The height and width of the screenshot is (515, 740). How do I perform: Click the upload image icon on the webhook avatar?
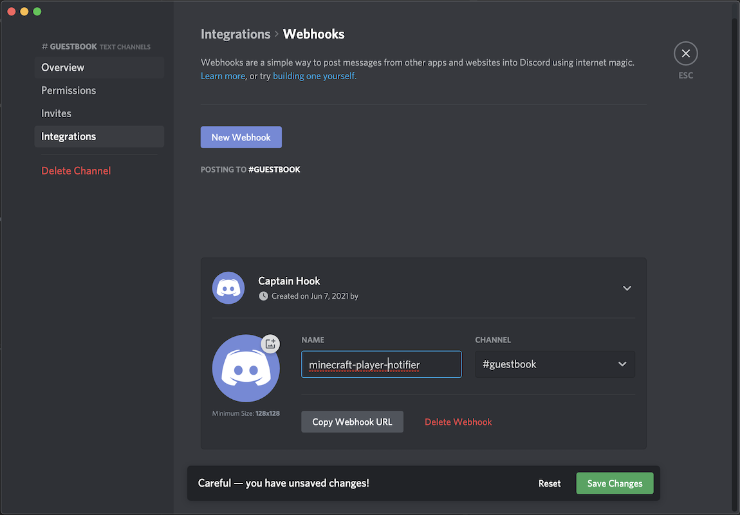pos(270,344)
